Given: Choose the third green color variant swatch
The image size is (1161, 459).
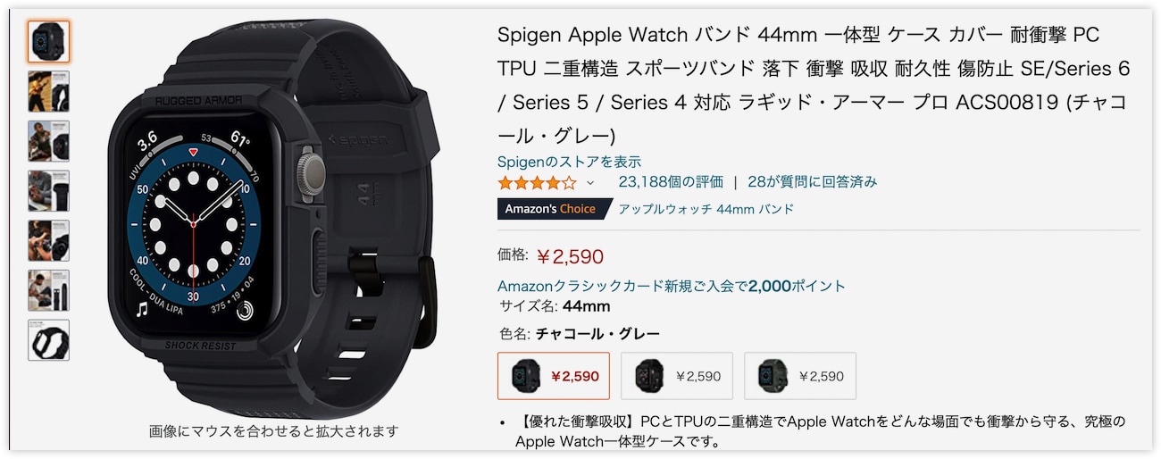Looking at the screenshot, I should (800, 376).
